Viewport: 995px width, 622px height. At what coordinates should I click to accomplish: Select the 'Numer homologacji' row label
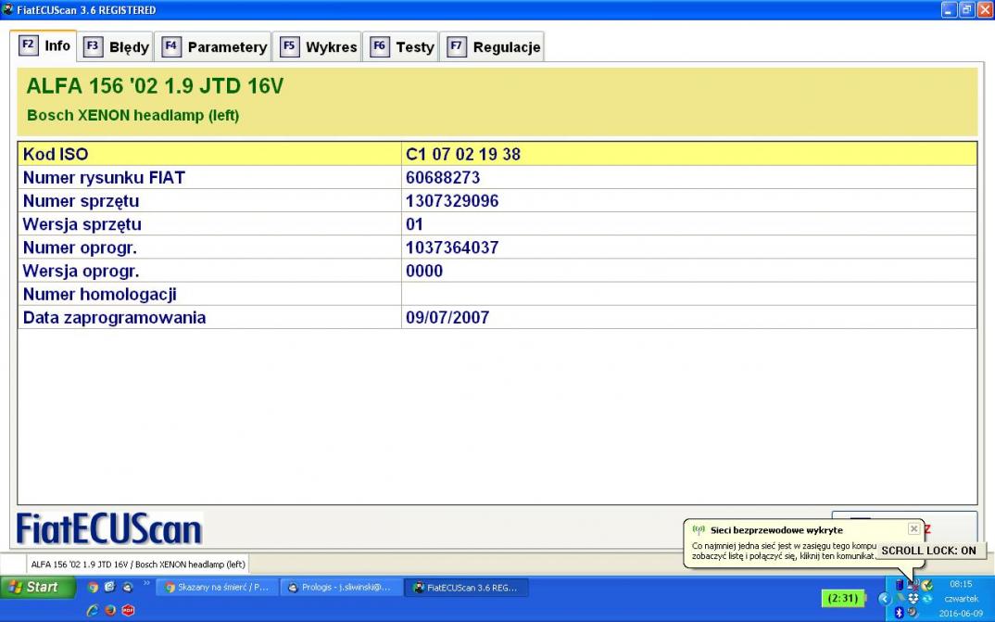pos(100,295)
